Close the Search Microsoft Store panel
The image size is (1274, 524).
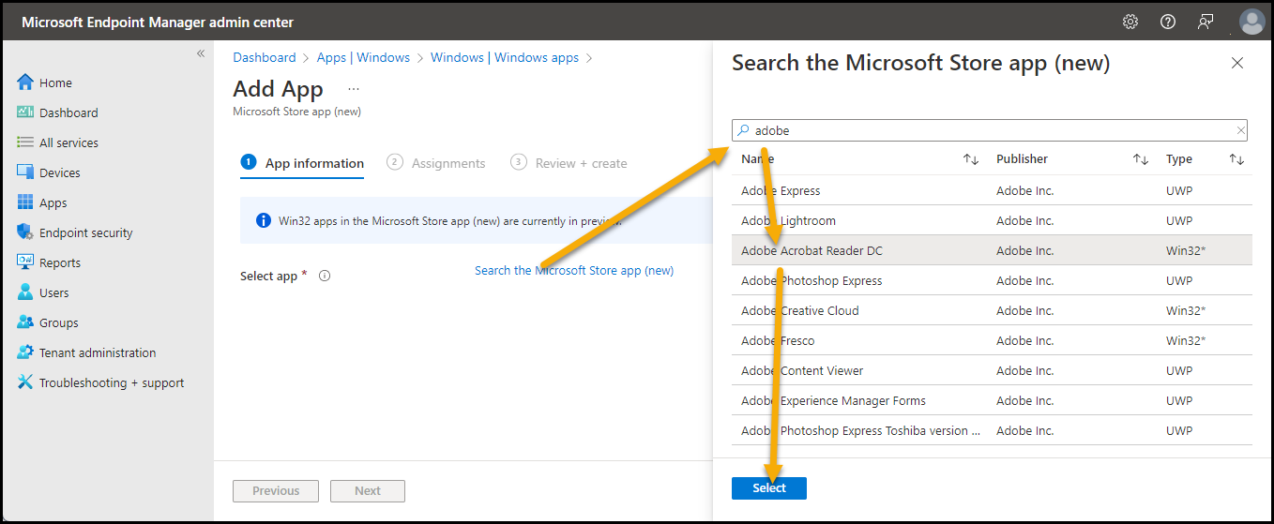[1237, 63]
